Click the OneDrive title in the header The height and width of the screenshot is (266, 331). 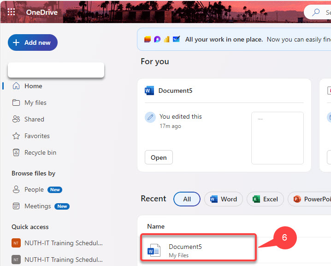[x=42, y=12]
